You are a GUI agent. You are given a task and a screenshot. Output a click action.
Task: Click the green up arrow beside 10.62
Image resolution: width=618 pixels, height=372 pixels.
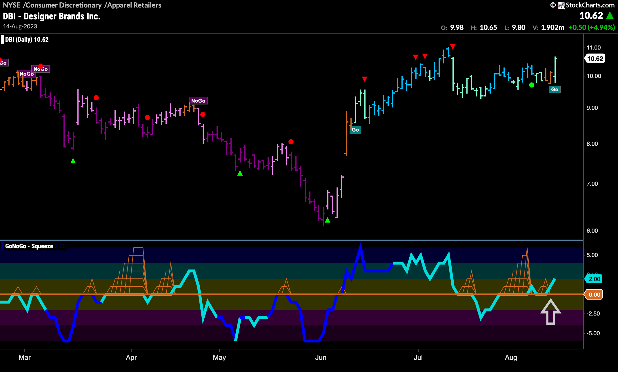pyautogui.click(x=610, y=15)
